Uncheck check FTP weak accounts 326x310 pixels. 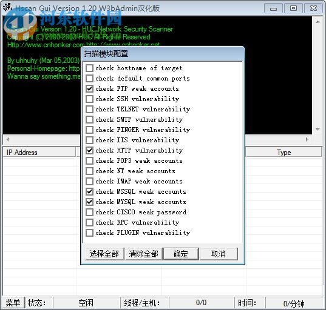click(89, 89)
